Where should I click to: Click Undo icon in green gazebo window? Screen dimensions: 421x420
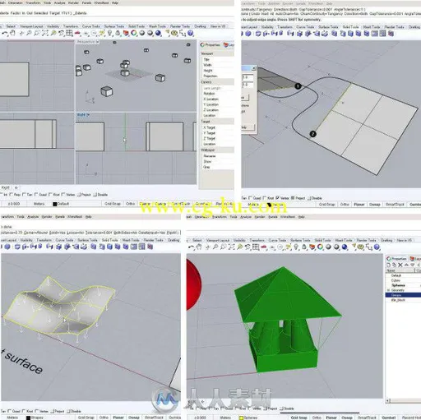pyautogui.click(x=191, y=247)
